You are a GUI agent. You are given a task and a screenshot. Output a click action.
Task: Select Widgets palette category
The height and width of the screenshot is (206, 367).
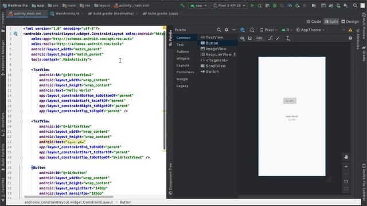point(183,58)
